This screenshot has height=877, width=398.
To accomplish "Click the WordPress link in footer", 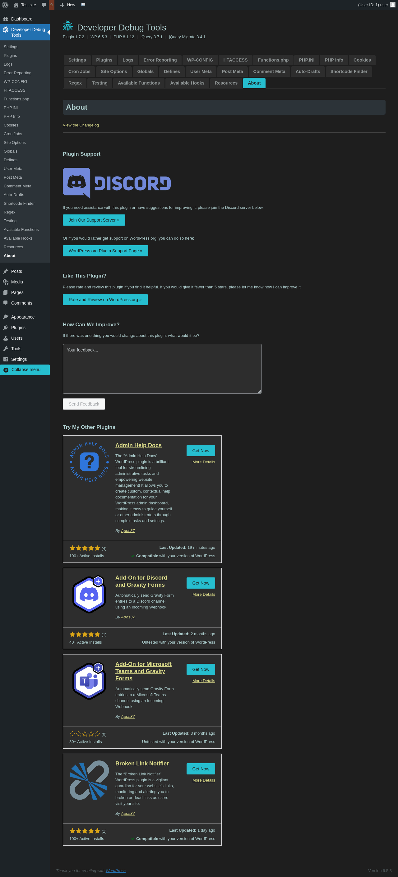I will point(116,870).
